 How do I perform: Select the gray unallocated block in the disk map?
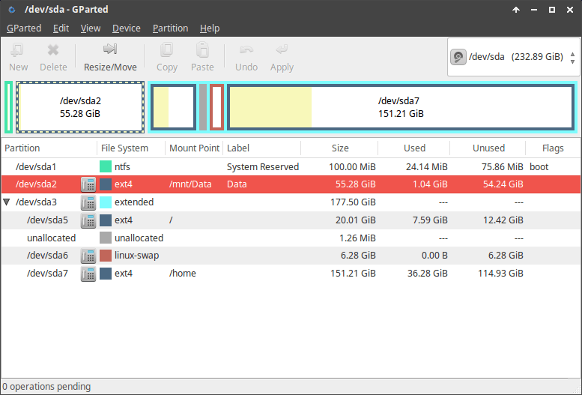203,107
